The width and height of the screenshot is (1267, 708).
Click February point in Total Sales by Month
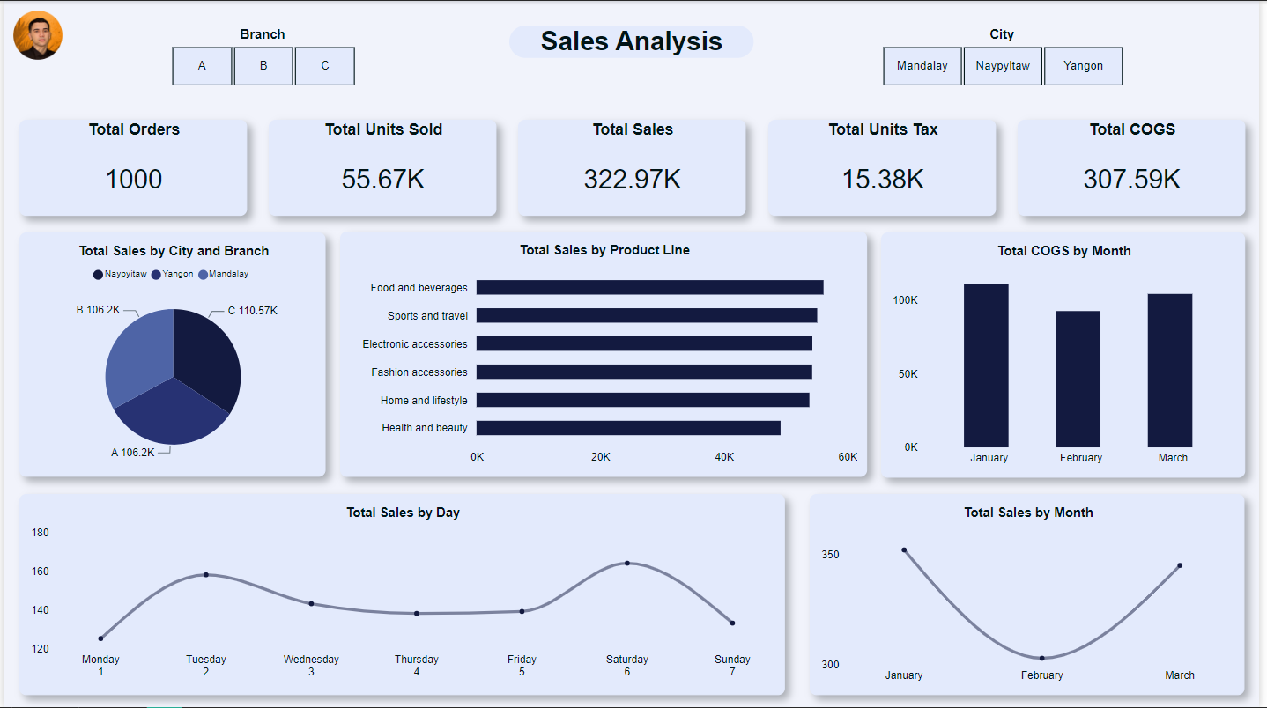tap(1041, 658)
